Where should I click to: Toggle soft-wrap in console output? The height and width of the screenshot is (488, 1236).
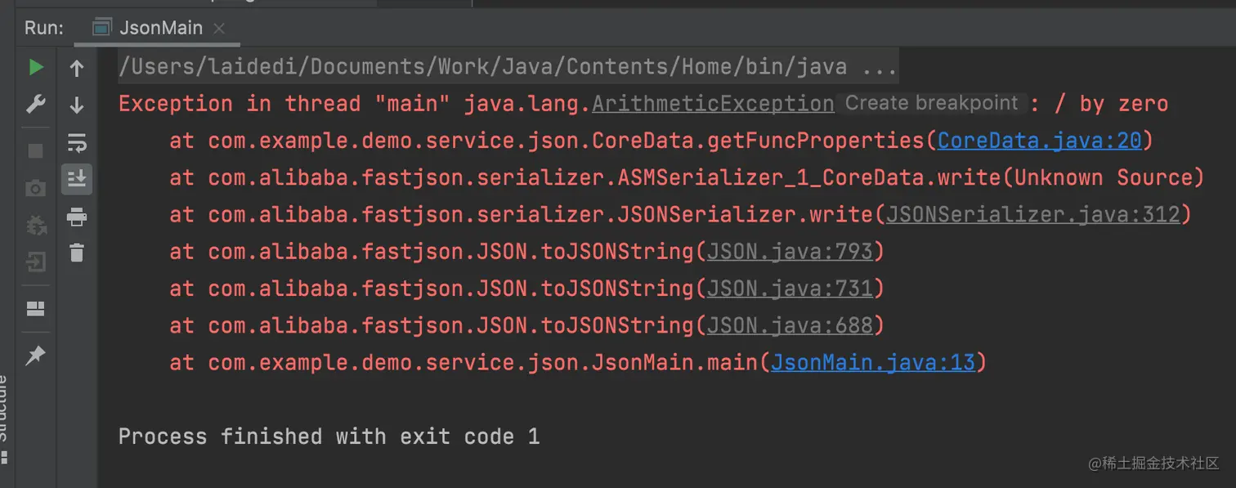[x=77, y=143]
